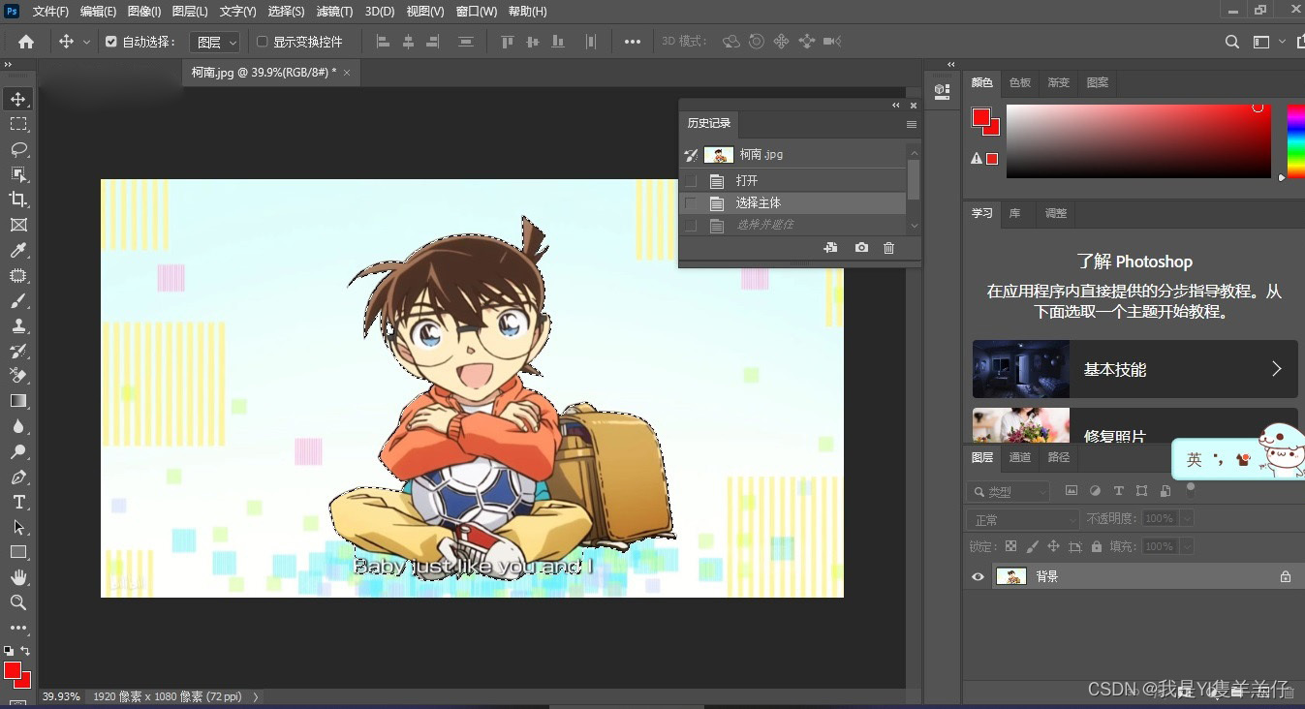Open the Auto-Select 图层 dropdown
Image resolution: width=1305 pixels, height=709 pixels.
[x=214, y=42]
